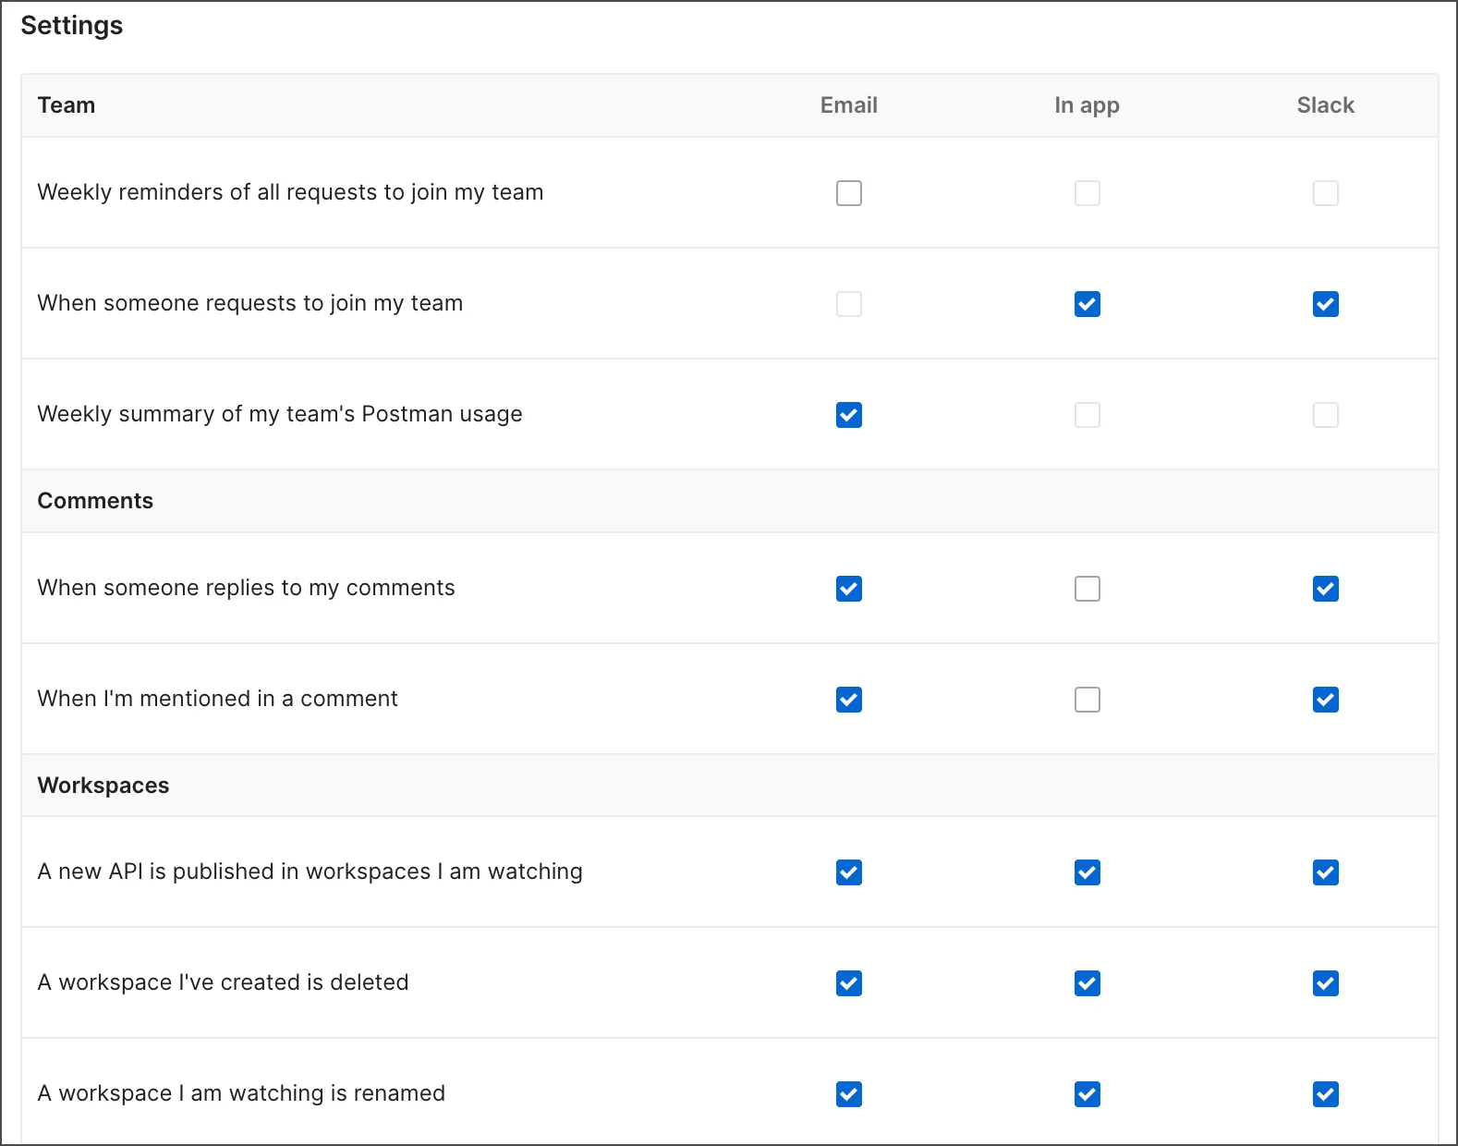Uncheck Slack for when someone requests to join

click(x=1325, y=304)
